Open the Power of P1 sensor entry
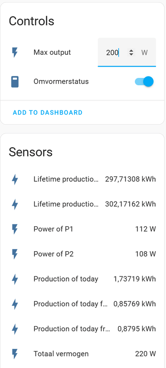Viewport: 166px width, 368px height. coord(83,229)
